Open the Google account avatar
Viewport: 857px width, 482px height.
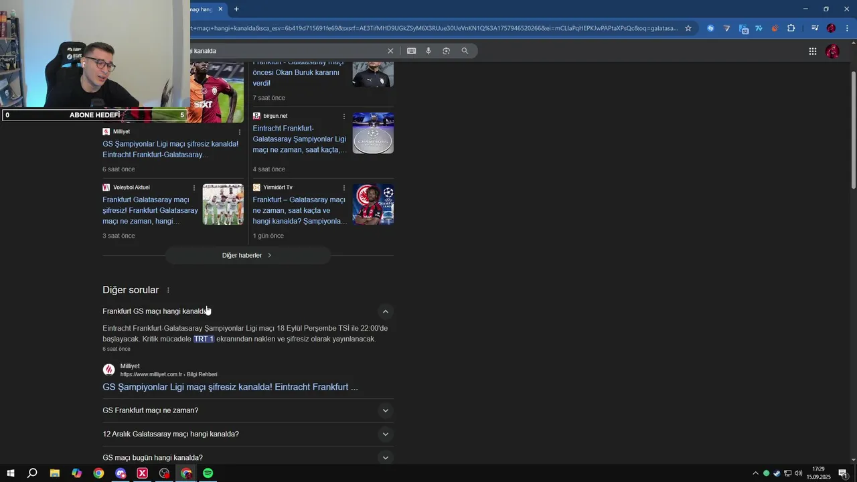(832, 51)
